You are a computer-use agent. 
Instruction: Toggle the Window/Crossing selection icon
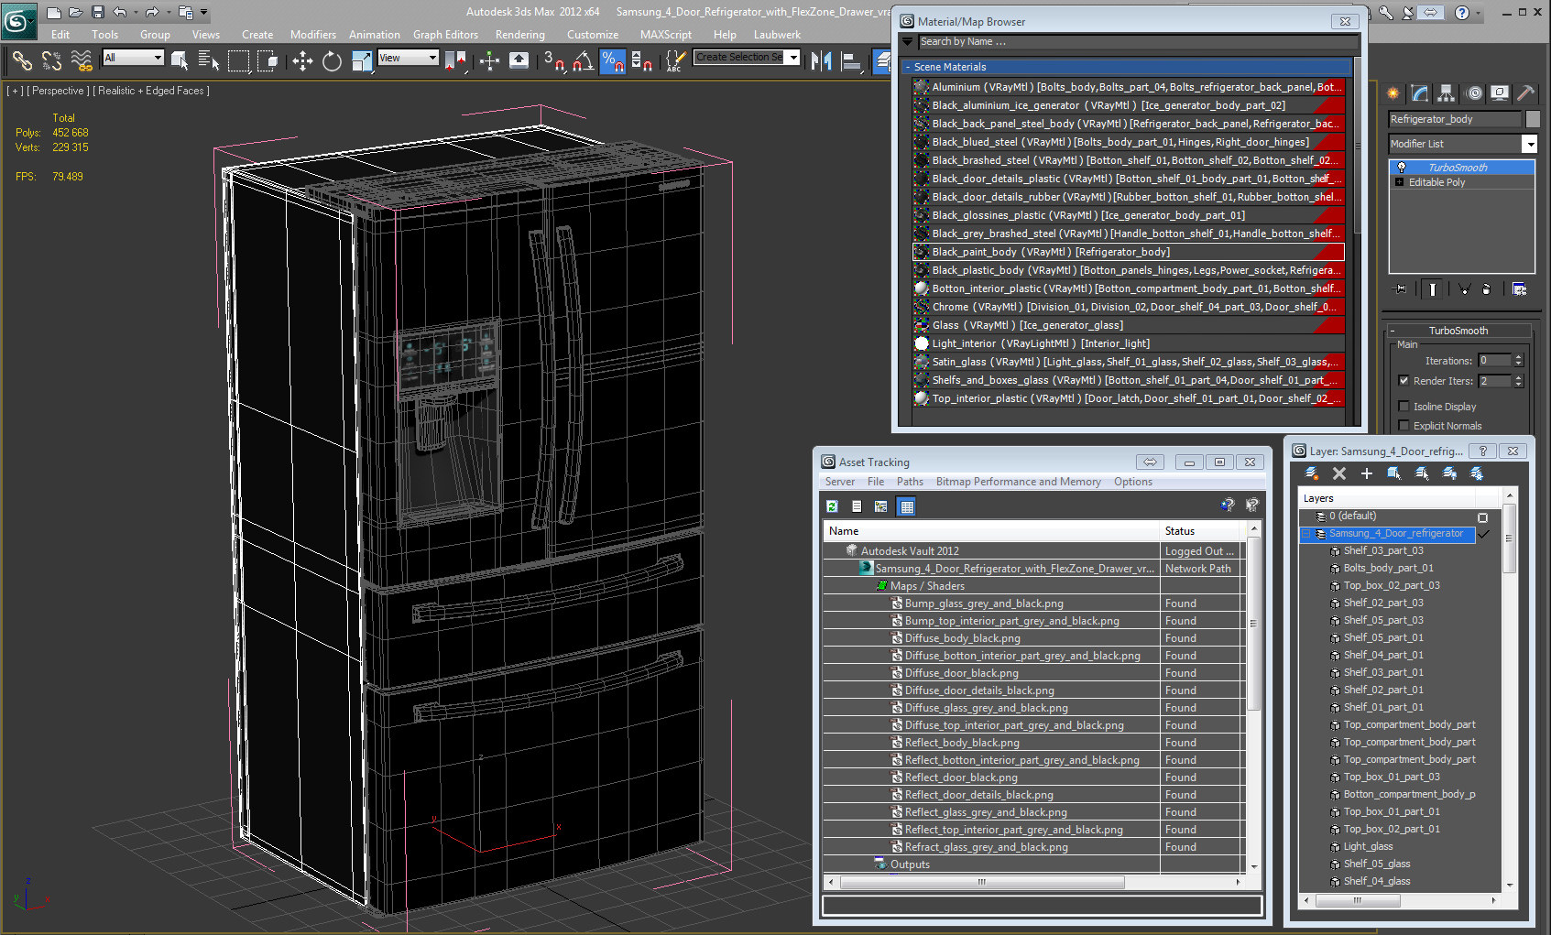[268, 61]
